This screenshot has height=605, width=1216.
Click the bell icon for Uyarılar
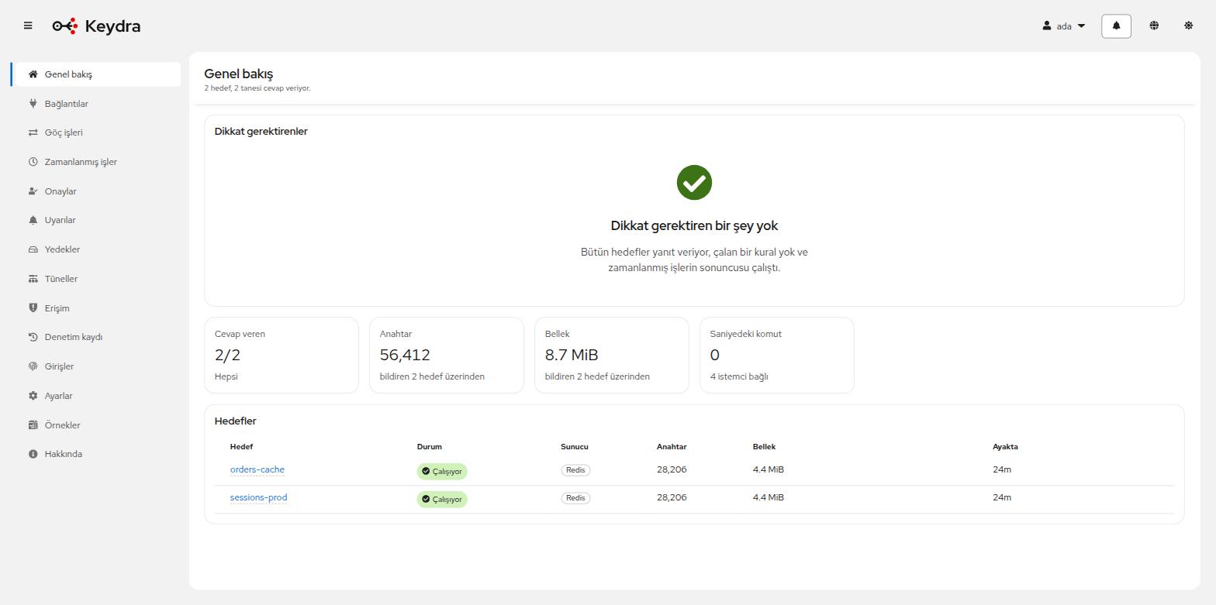(x=33, y=220)
